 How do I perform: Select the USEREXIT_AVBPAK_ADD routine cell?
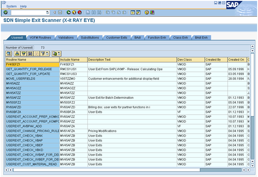(33, 126)
